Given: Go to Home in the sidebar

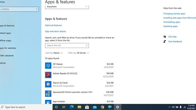Looking at the screenshot, I should (2, 2).
